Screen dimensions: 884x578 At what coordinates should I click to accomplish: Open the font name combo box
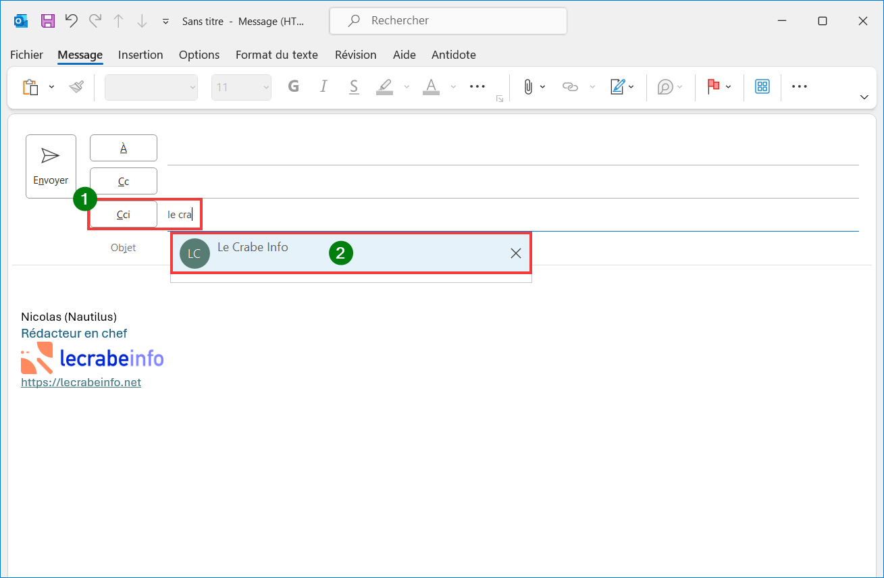(151, 87)
